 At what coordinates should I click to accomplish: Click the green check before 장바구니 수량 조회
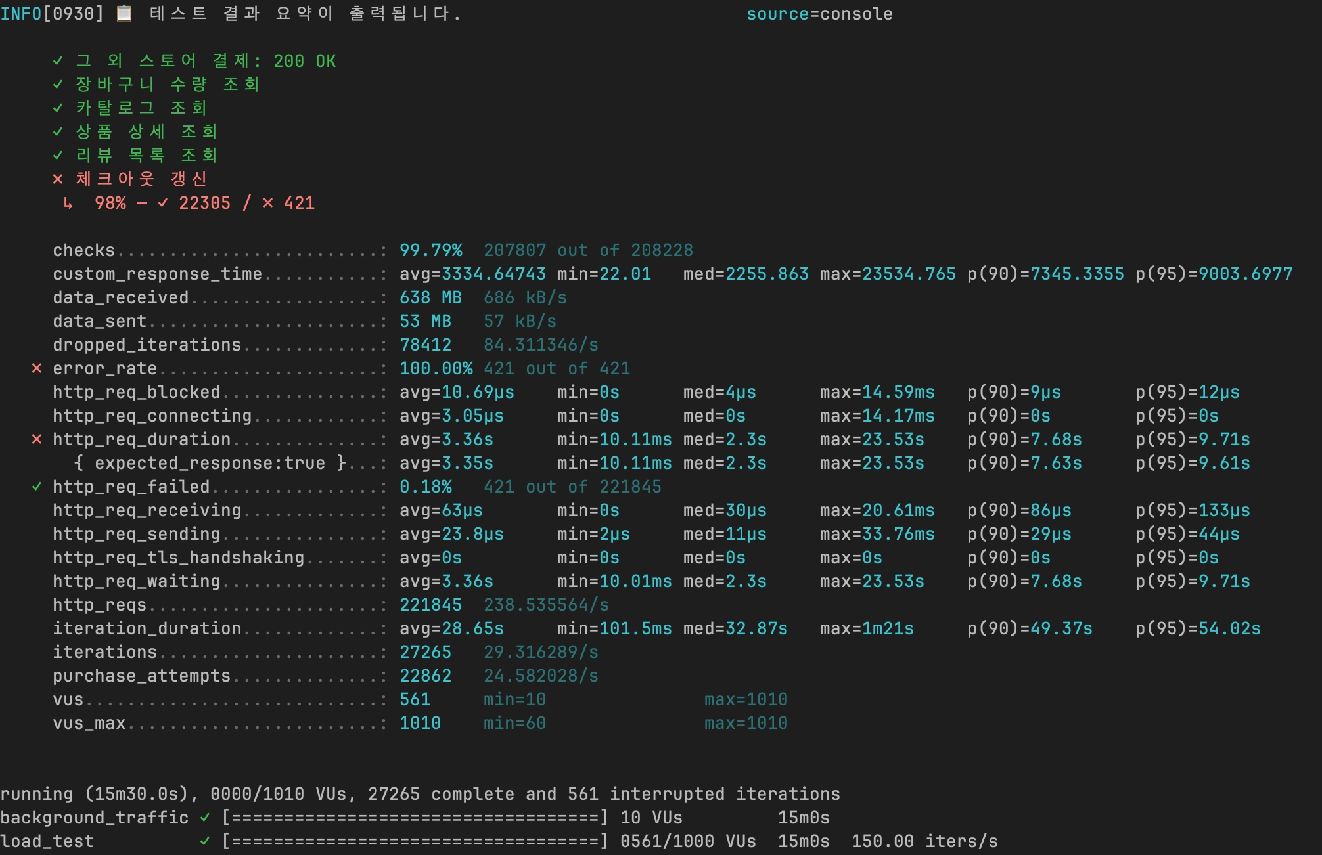pyautogui.click(x=58, y=84)
